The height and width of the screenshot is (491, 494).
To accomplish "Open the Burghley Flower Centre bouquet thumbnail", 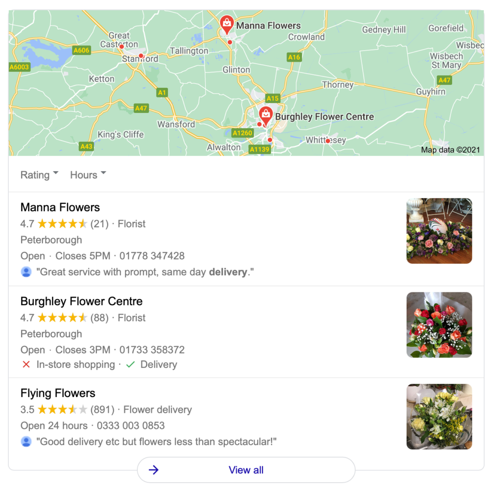I will 439,325.
